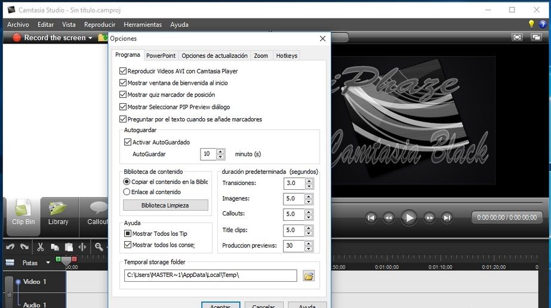
Task: Click the skip to previous clip button
Action: click(x=371, y=218)
